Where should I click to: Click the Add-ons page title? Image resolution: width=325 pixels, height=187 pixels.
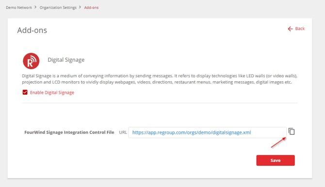[x=32, y=30]
